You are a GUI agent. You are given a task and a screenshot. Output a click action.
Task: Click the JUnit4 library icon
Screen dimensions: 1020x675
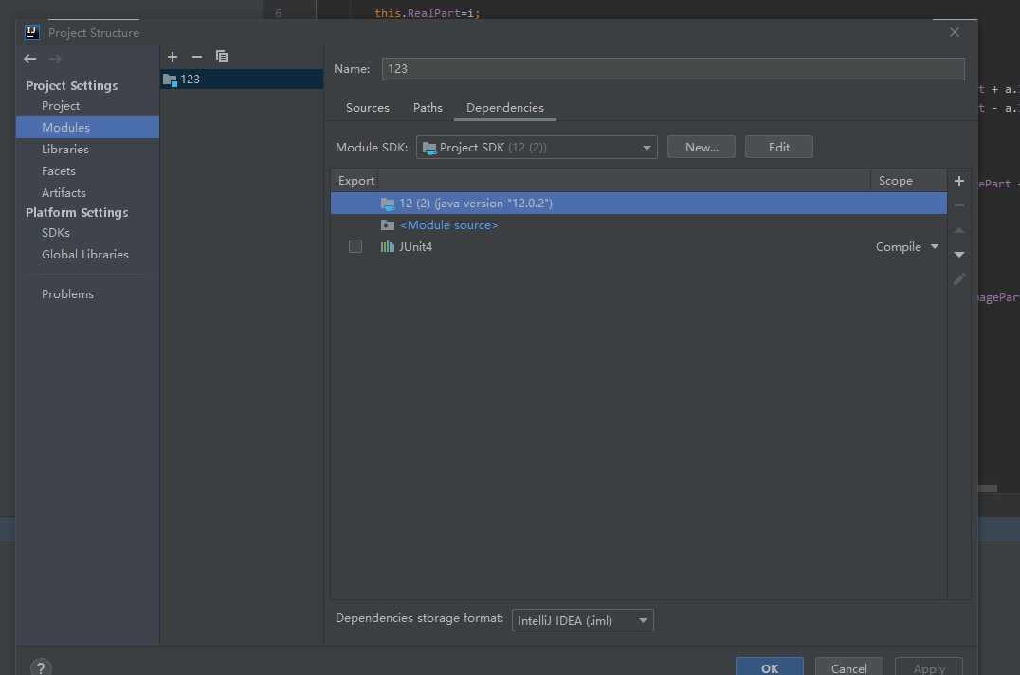click(387, 246)
